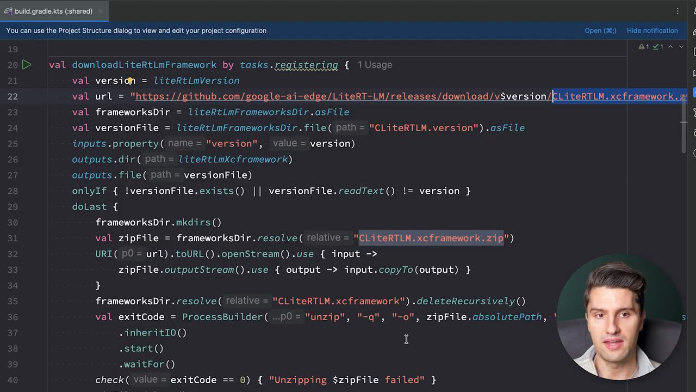Click .inheritIO() on line 37
This screenshot has width=696, height=392.
pyautogui.click(x=153, y=333)
